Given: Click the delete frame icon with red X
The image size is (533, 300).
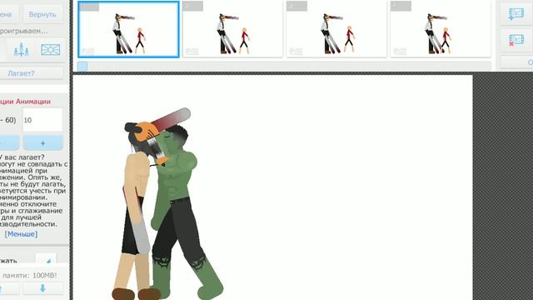Looking at the screenshot, I should click(x=516, y=40).
